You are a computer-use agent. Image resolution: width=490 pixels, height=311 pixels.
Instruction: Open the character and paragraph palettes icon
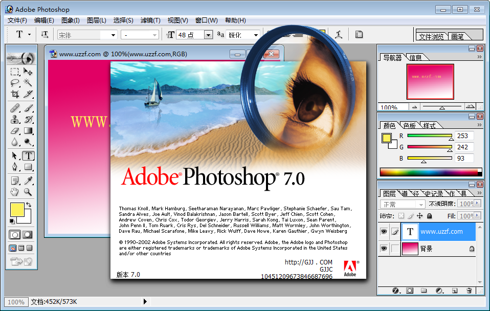click(359, 34)
